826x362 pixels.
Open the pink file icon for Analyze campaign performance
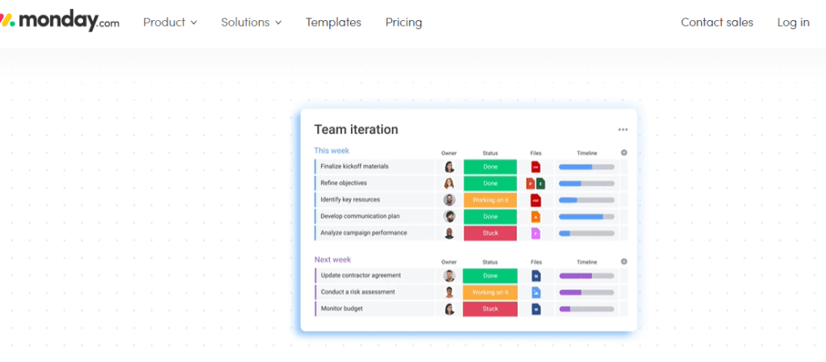(x=536, y=233)
